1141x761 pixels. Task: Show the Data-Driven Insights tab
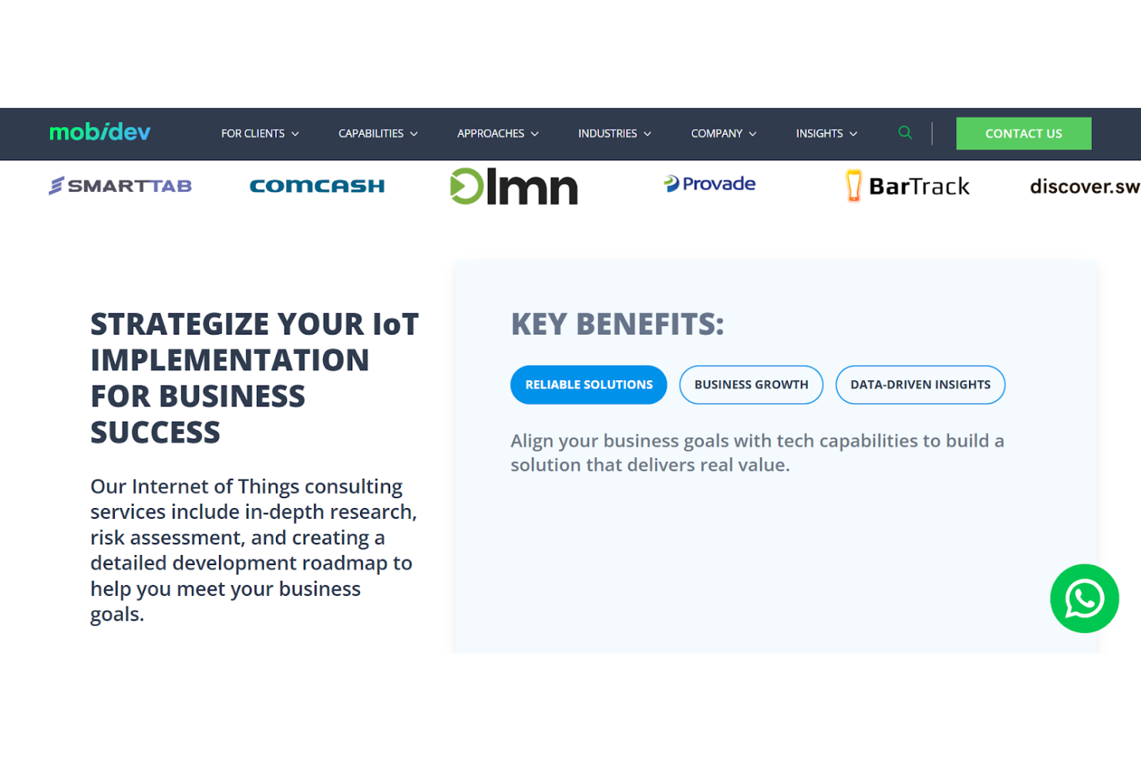point(920,385)
